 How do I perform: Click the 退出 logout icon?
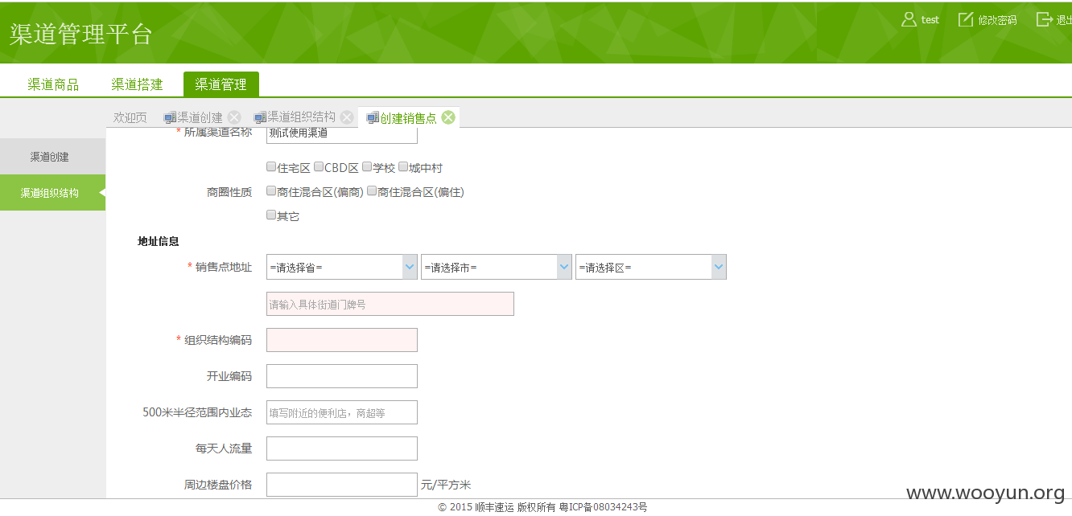click(x=1044, y=19)
